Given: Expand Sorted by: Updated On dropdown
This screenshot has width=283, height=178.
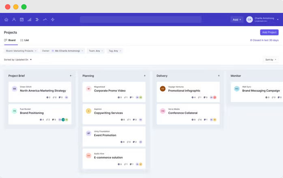Looking at the screenshot, I should 18,60.
